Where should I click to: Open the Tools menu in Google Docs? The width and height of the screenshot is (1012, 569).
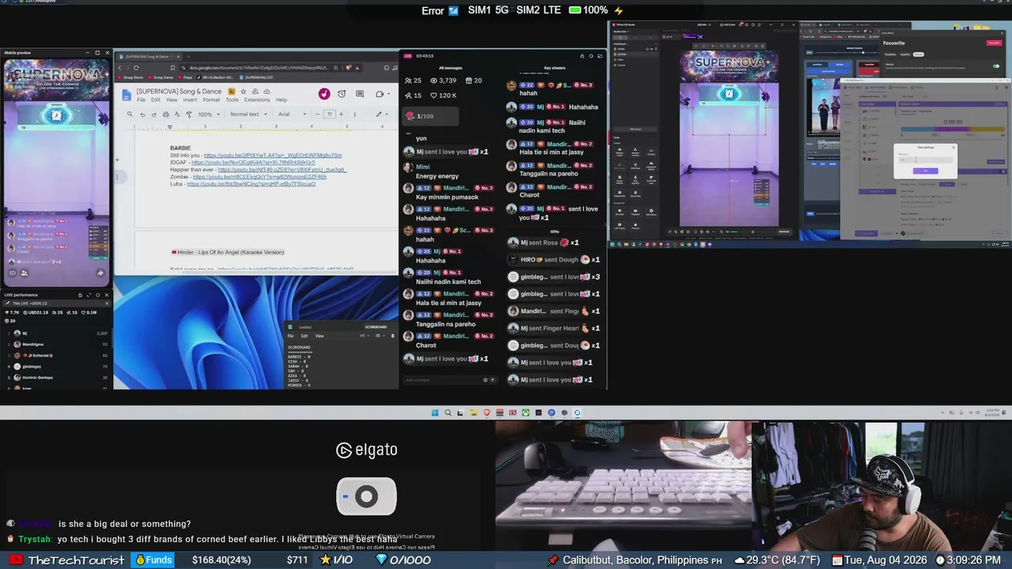[232, 100]
